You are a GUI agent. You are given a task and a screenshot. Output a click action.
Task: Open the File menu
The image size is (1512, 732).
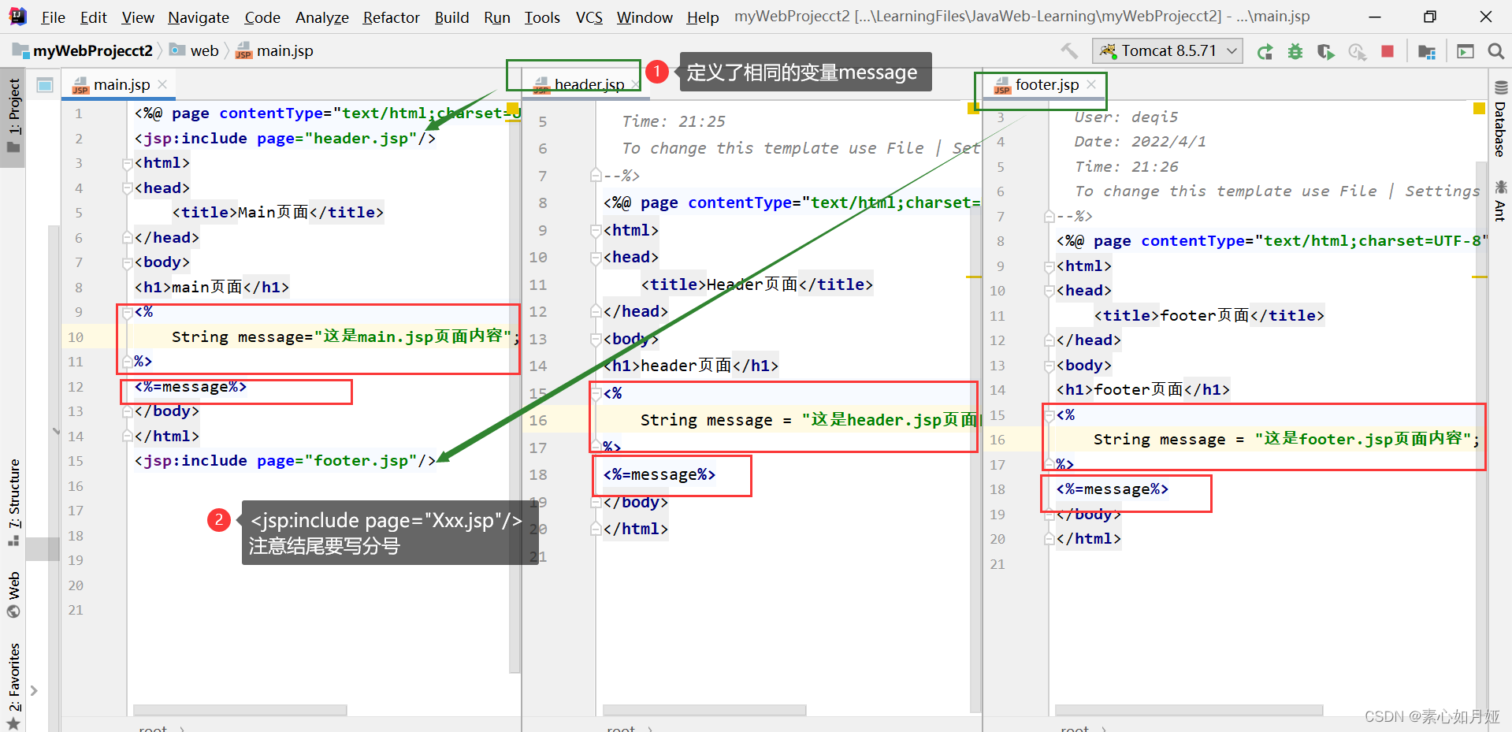[x=54, y=17]
